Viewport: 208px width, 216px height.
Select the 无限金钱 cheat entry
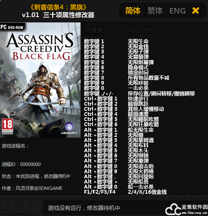click(x=138, y=47)
